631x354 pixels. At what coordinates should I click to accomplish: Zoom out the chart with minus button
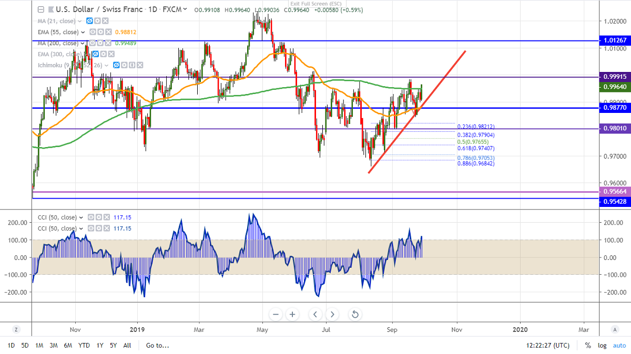277,315
